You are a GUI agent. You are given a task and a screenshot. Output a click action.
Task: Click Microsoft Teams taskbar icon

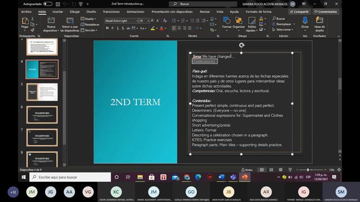[233, 177]
